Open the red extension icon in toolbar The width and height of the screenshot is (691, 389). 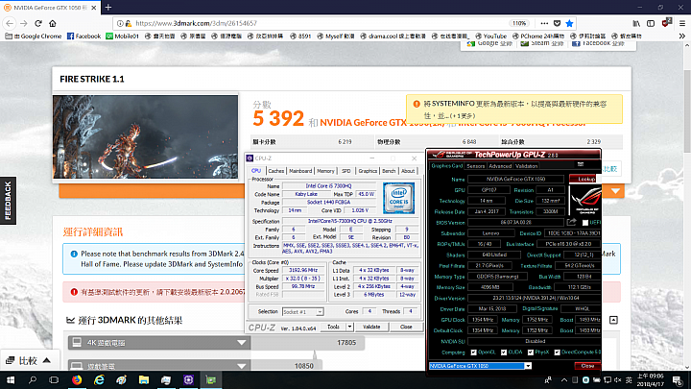(667, 22)
